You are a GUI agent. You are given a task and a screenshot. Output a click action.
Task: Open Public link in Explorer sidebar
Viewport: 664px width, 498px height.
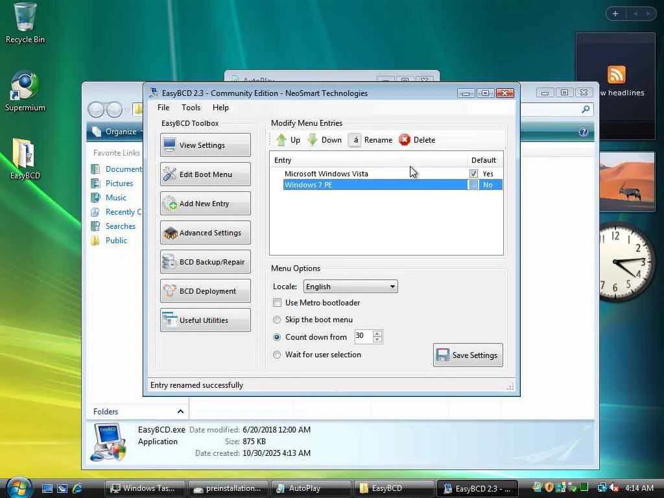109,241
